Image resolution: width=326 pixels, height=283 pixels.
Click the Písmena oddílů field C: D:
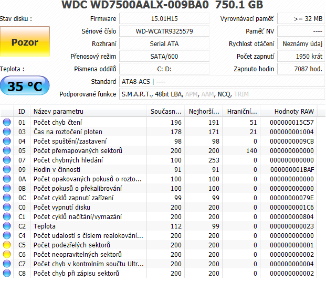coord(164,69)
